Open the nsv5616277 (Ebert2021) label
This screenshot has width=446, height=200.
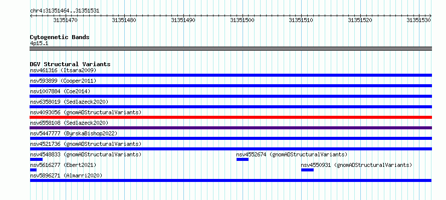coord(63,165)
